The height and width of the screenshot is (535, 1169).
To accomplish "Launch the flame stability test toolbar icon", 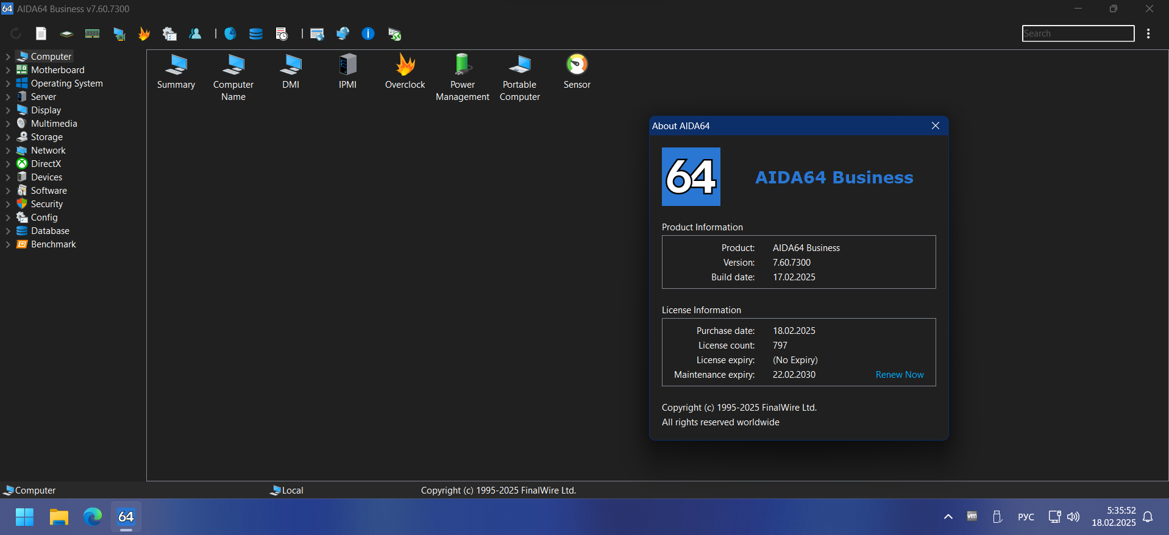I will [x=144, y=34].
